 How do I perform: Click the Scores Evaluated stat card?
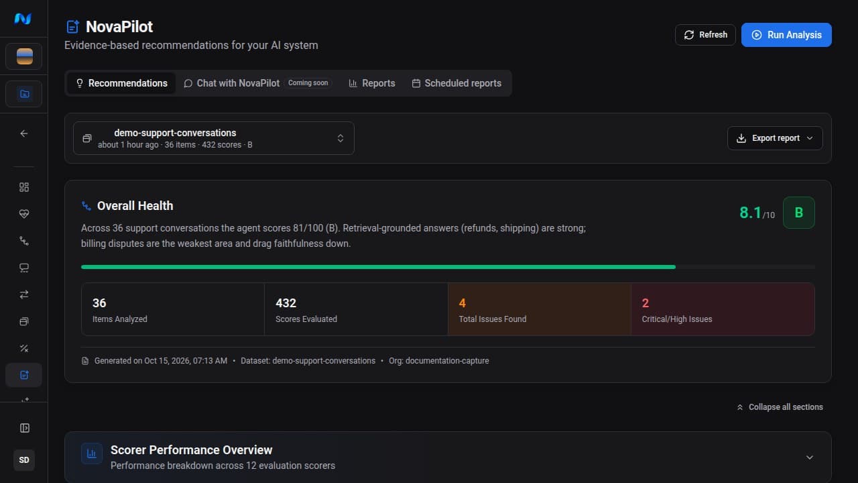356,309
